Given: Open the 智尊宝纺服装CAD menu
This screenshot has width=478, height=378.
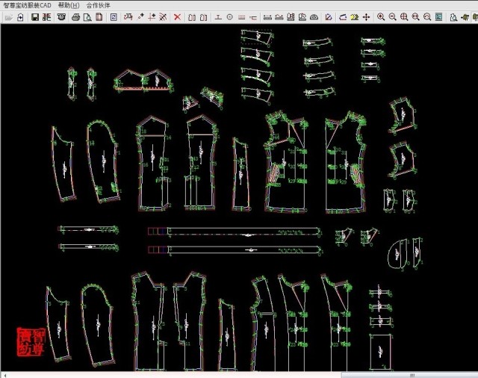Looking at the screenshot, I should click(27, 4).
